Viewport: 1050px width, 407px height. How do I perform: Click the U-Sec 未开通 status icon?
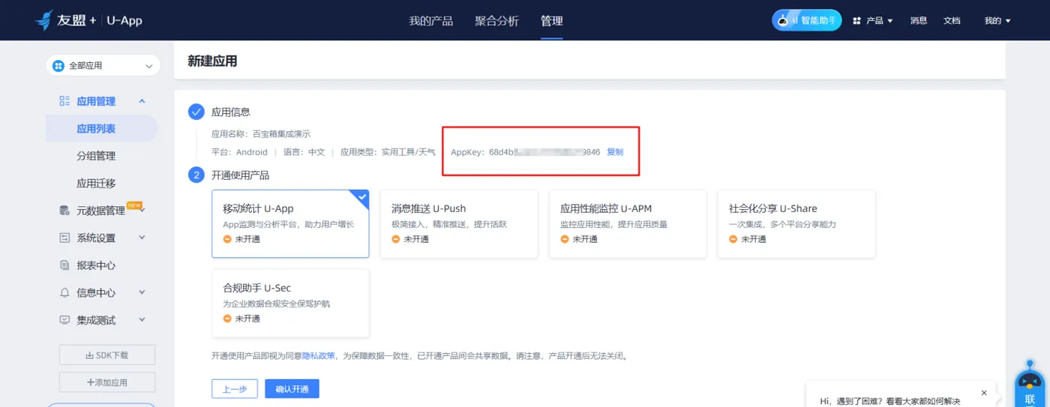(x=227, y=319)
